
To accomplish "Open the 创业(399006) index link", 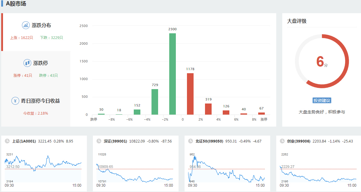I will pos(298,141).
